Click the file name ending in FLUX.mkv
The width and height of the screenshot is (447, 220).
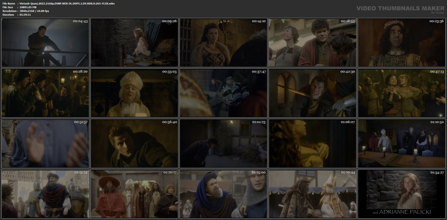(x=67, y=3)
